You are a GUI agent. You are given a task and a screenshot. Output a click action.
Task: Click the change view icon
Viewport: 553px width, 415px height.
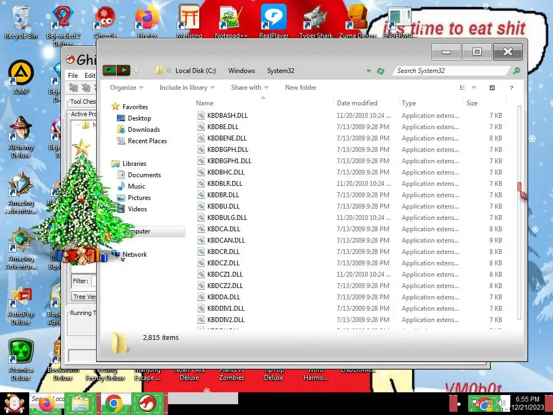(462, 88)
